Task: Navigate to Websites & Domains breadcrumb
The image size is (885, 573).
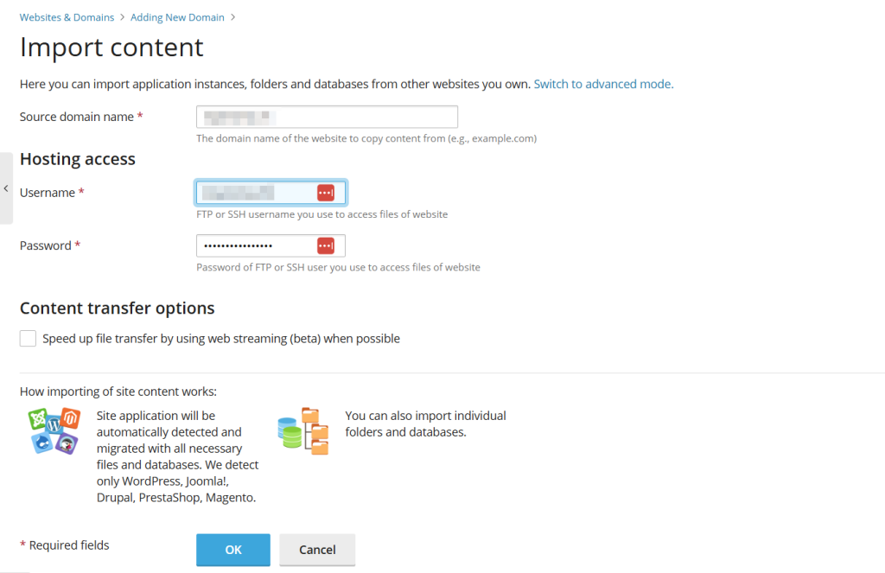Action: [x=67, y=16]
